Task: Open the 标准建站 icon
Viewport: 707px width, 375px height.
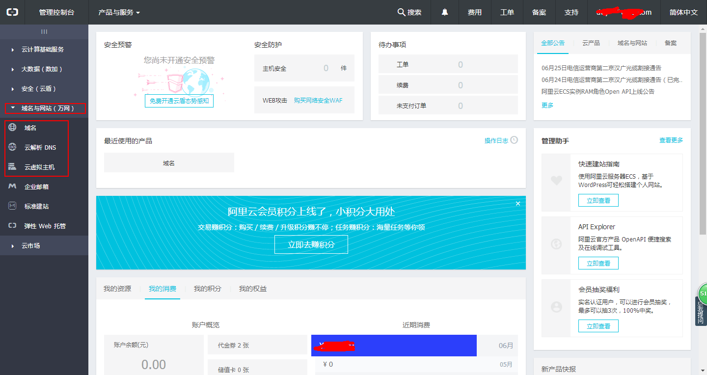Action: click(13, 206)
